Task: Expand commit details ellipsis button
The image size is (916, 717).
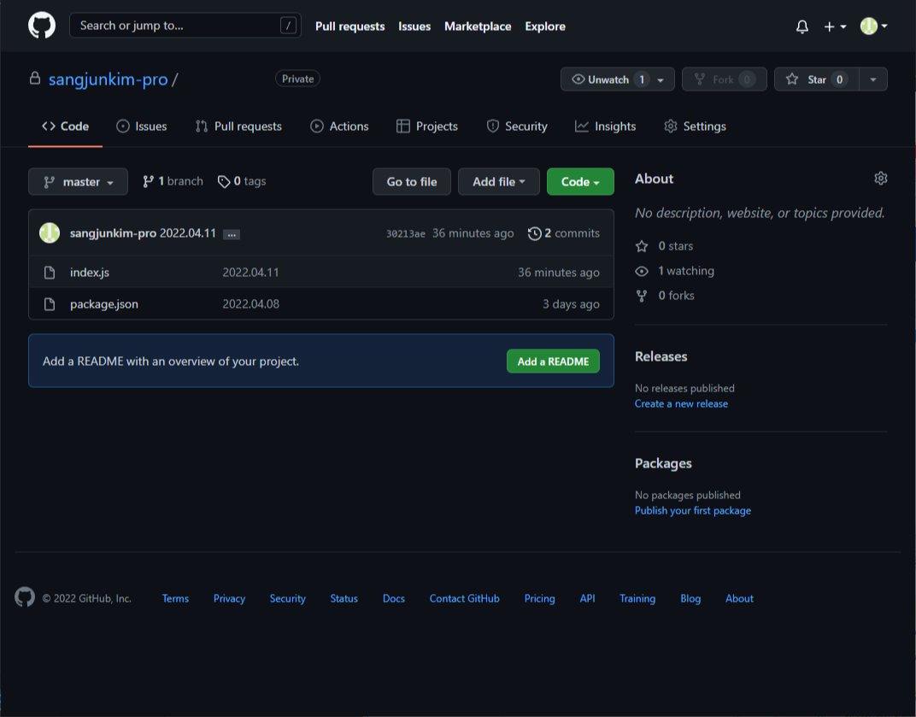Action: tap(232, 234)
